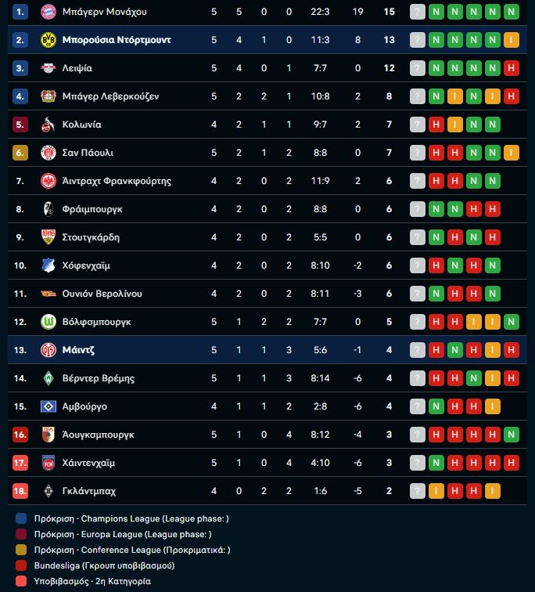The height and width of the screenshot is (592, 535).
Task: Click the Bayern Munich club crest
Action: click(x=48, y=12)
